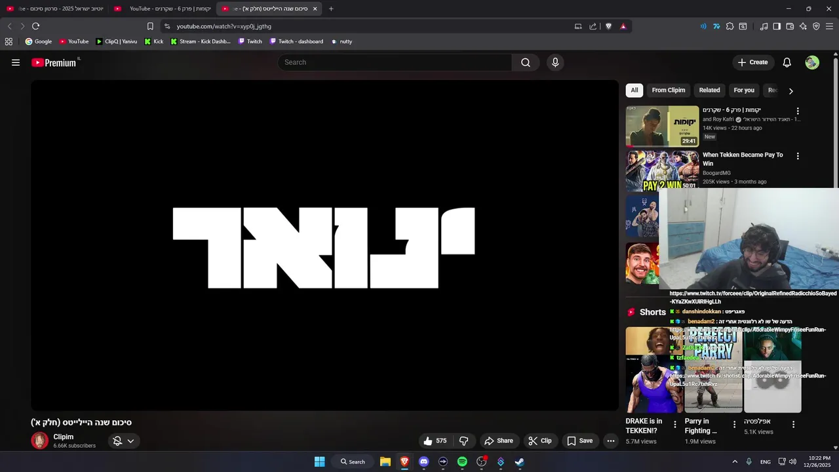Screen dimensions: 839x472
Task: Open browser apps grid in bookmarks bar
Action: pos(9,41)
